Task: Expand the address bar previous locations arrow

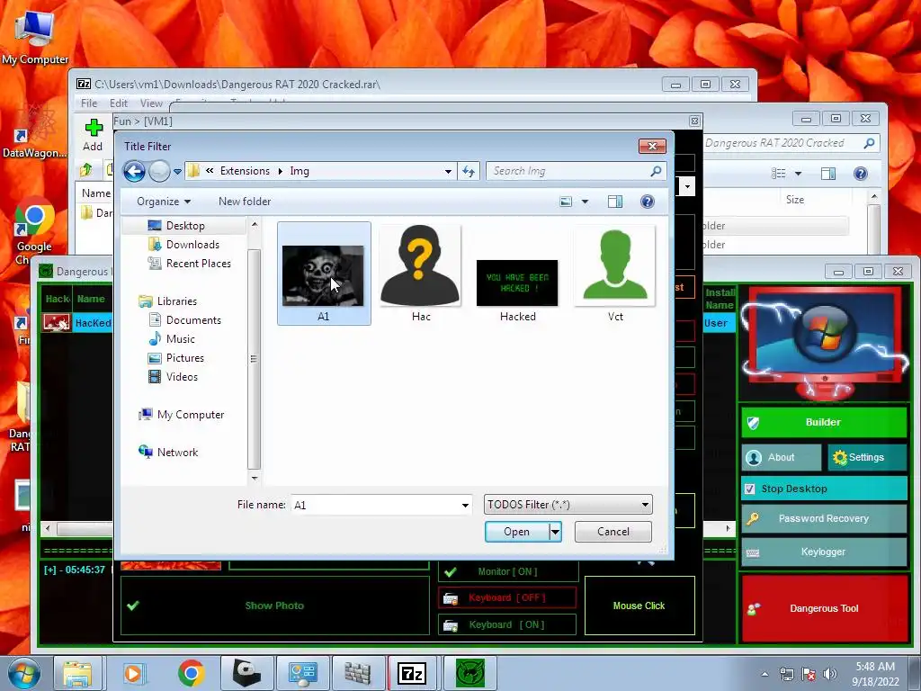Action: [448, 172]
